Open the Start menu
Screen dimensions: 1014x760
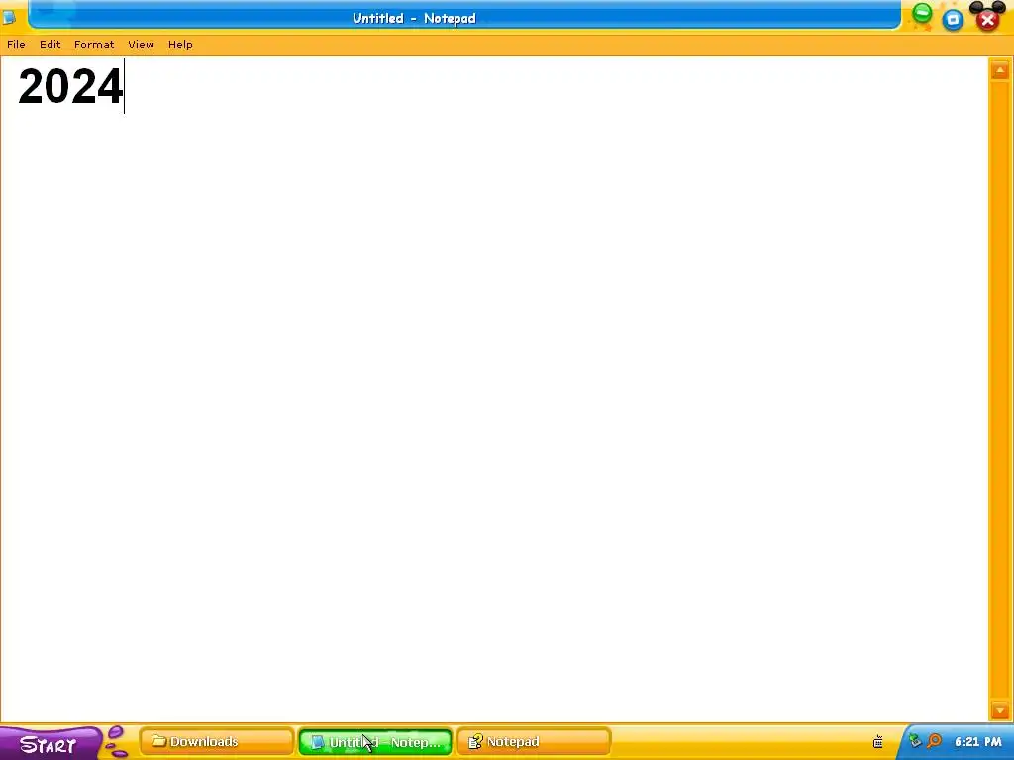(x=51, y=744)
